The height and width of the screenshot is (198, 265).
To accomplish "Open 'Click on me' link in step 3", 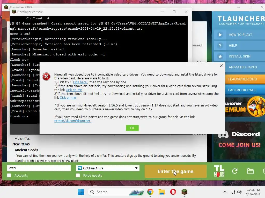I will [68, 98].
